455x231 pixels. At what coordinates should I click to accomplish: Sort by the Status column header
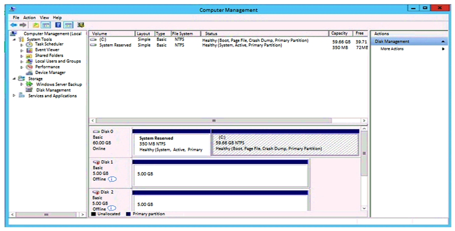click(x=265, y=34)
